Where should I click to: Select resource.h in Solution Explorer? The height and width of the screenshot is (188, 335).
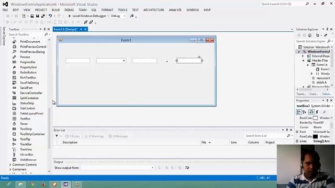[x=323, y=78]
